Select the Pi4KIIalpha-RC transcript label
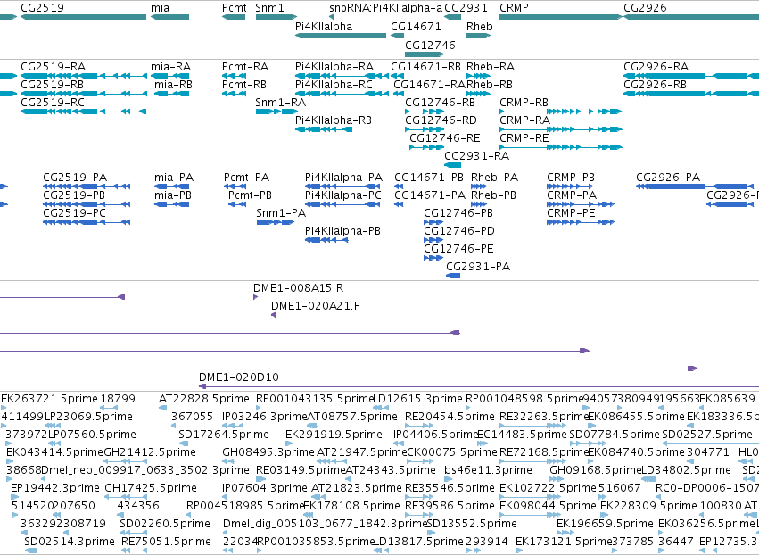The image size is (759, 555). tap(334, 84)
